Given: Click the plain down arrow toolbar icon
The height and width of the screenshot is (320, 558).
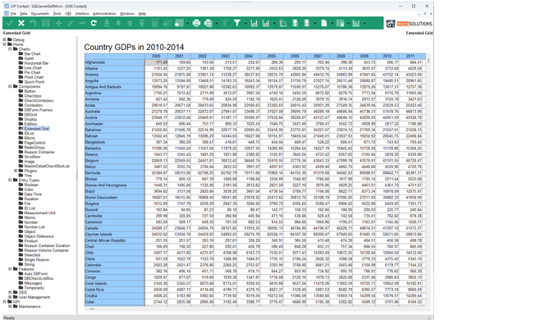Looking at the screenshot, I should tap(118, 23).
